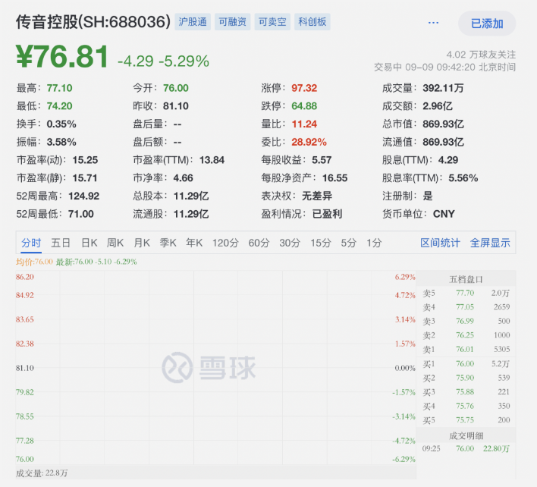Click the 换手 value 0.35%
Image resolution: width=537 pixels, height=487 pixels.
point(61,124)
